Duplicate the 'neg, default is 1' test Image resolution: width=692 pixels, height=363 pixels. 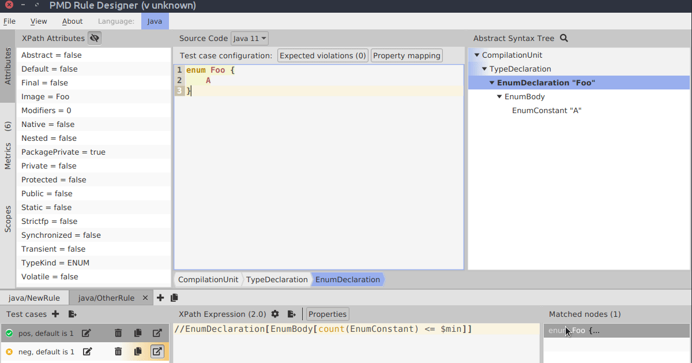tap(138, 351)
